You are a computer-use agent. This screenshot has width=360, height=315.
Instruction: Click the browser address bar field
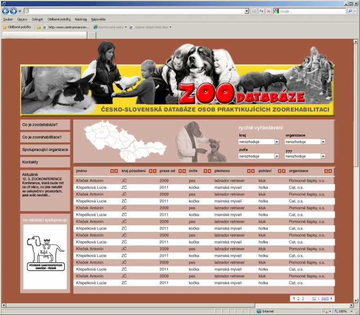[x=135, y=11]
